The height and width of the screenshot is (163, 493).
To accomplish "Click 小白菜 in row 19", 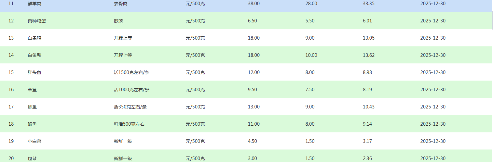I will coord(34,141).
